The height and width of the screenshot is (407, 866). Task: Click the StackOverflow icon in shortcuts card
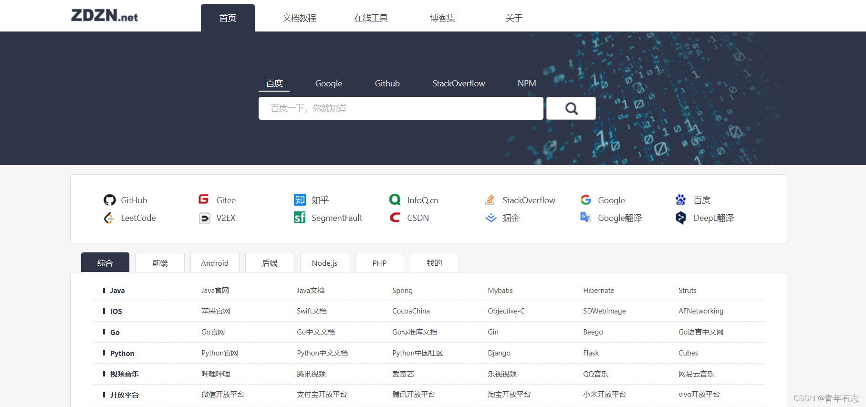click(x=490, y=200)
